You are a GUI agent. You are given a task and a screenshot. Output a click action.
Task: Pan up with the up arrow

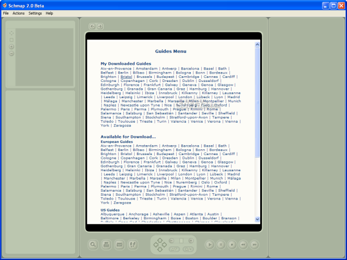click(x=160, y=240)
